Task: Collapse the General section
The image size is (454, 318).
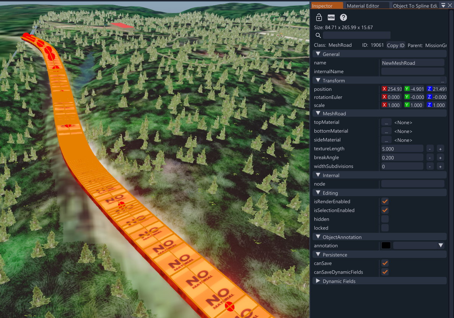Action: point(318,54)
